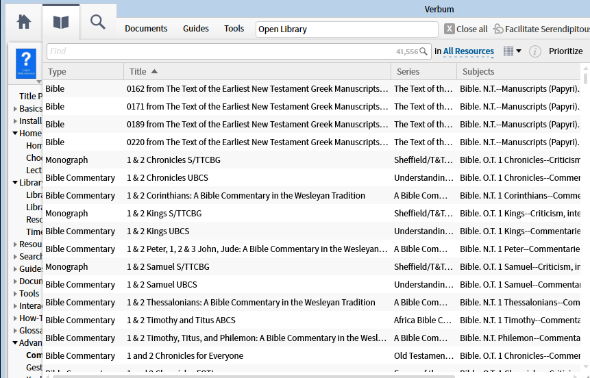590x378 pixels.
Task: Select 1 & 2 Kings UBCS row
Action: tap(312, 231)
